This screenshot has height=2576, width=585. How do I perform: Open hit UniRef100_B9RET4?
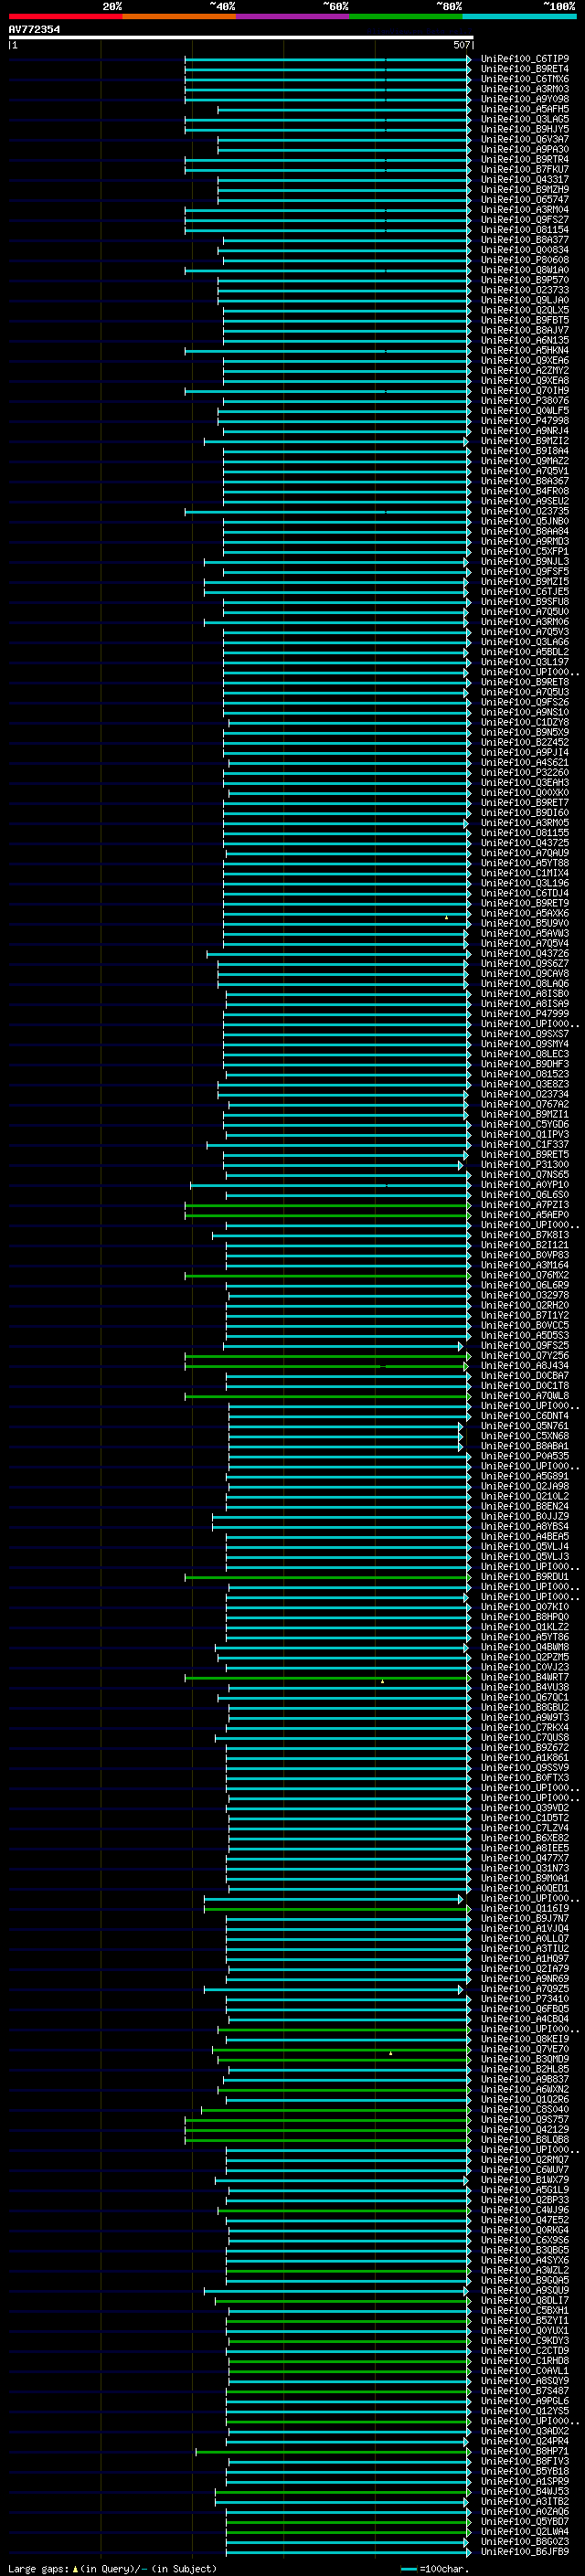point(524,69)
